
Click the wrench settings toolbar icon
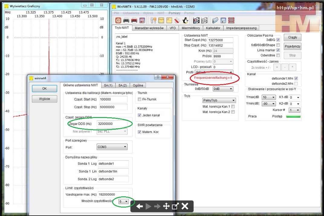pyautogui.click(x=153, y=20)
